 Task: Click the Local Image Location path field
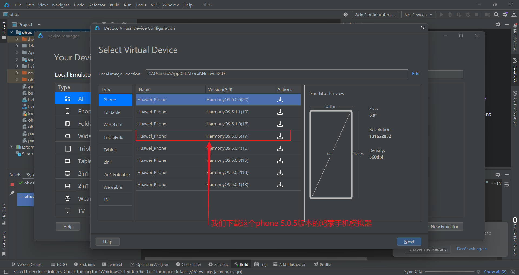pyautogui.click(x=277, y=74)
